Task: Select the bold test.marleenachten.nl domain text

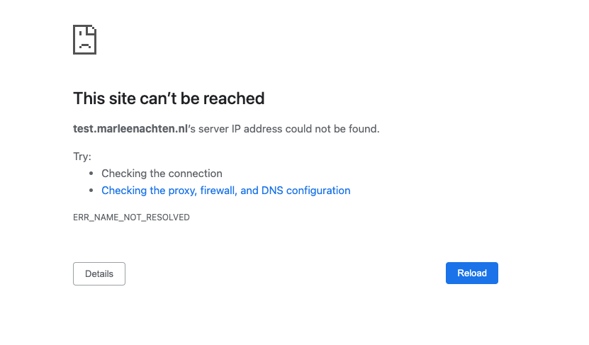Action: point(130,129)
